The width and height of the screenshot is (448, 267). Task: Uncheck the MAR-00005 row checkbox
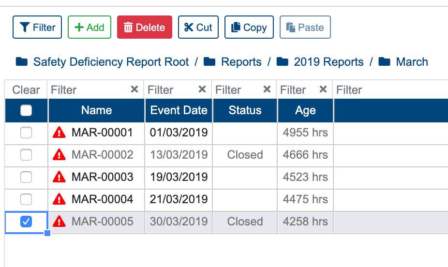click(26, 222)
